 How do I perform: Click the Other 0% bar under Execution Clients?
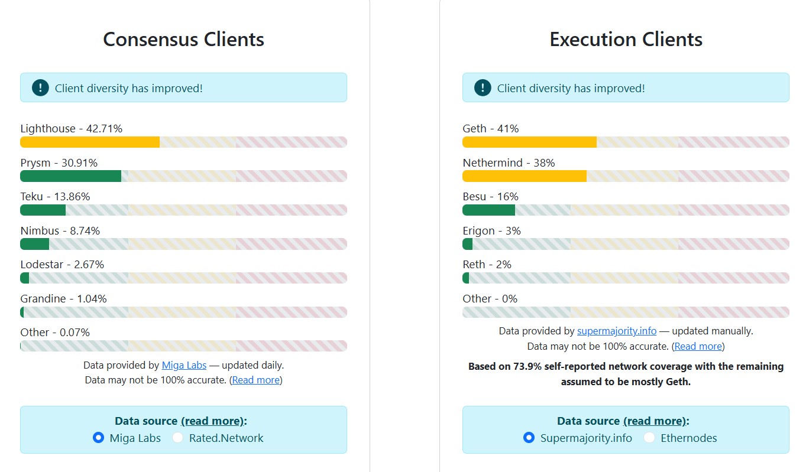point(626,312)
